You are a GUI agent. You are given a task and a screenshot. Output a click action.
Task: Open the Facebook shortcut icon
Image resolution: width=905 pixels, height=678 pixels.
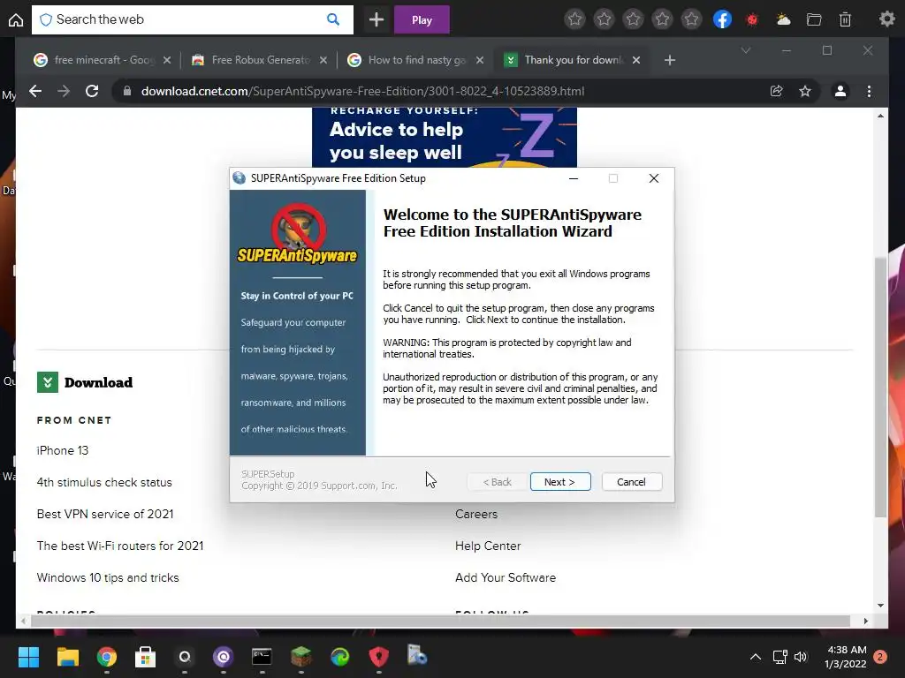click(722, 19)
